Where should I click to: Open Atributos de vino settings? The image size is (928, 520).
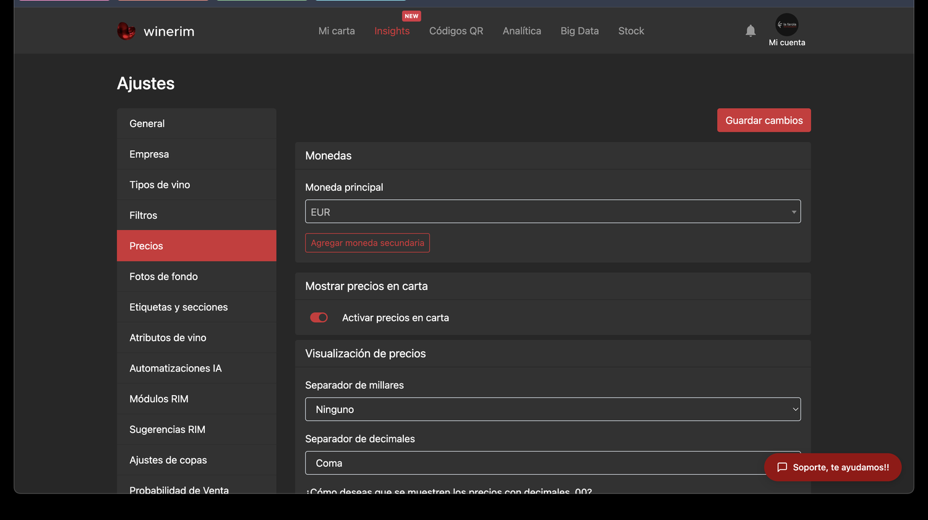(x=197, y=338)
